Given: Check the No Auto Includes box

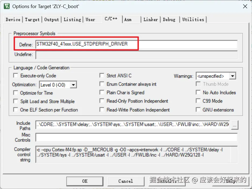Looking at the screenshot, I should pos(198,92).
